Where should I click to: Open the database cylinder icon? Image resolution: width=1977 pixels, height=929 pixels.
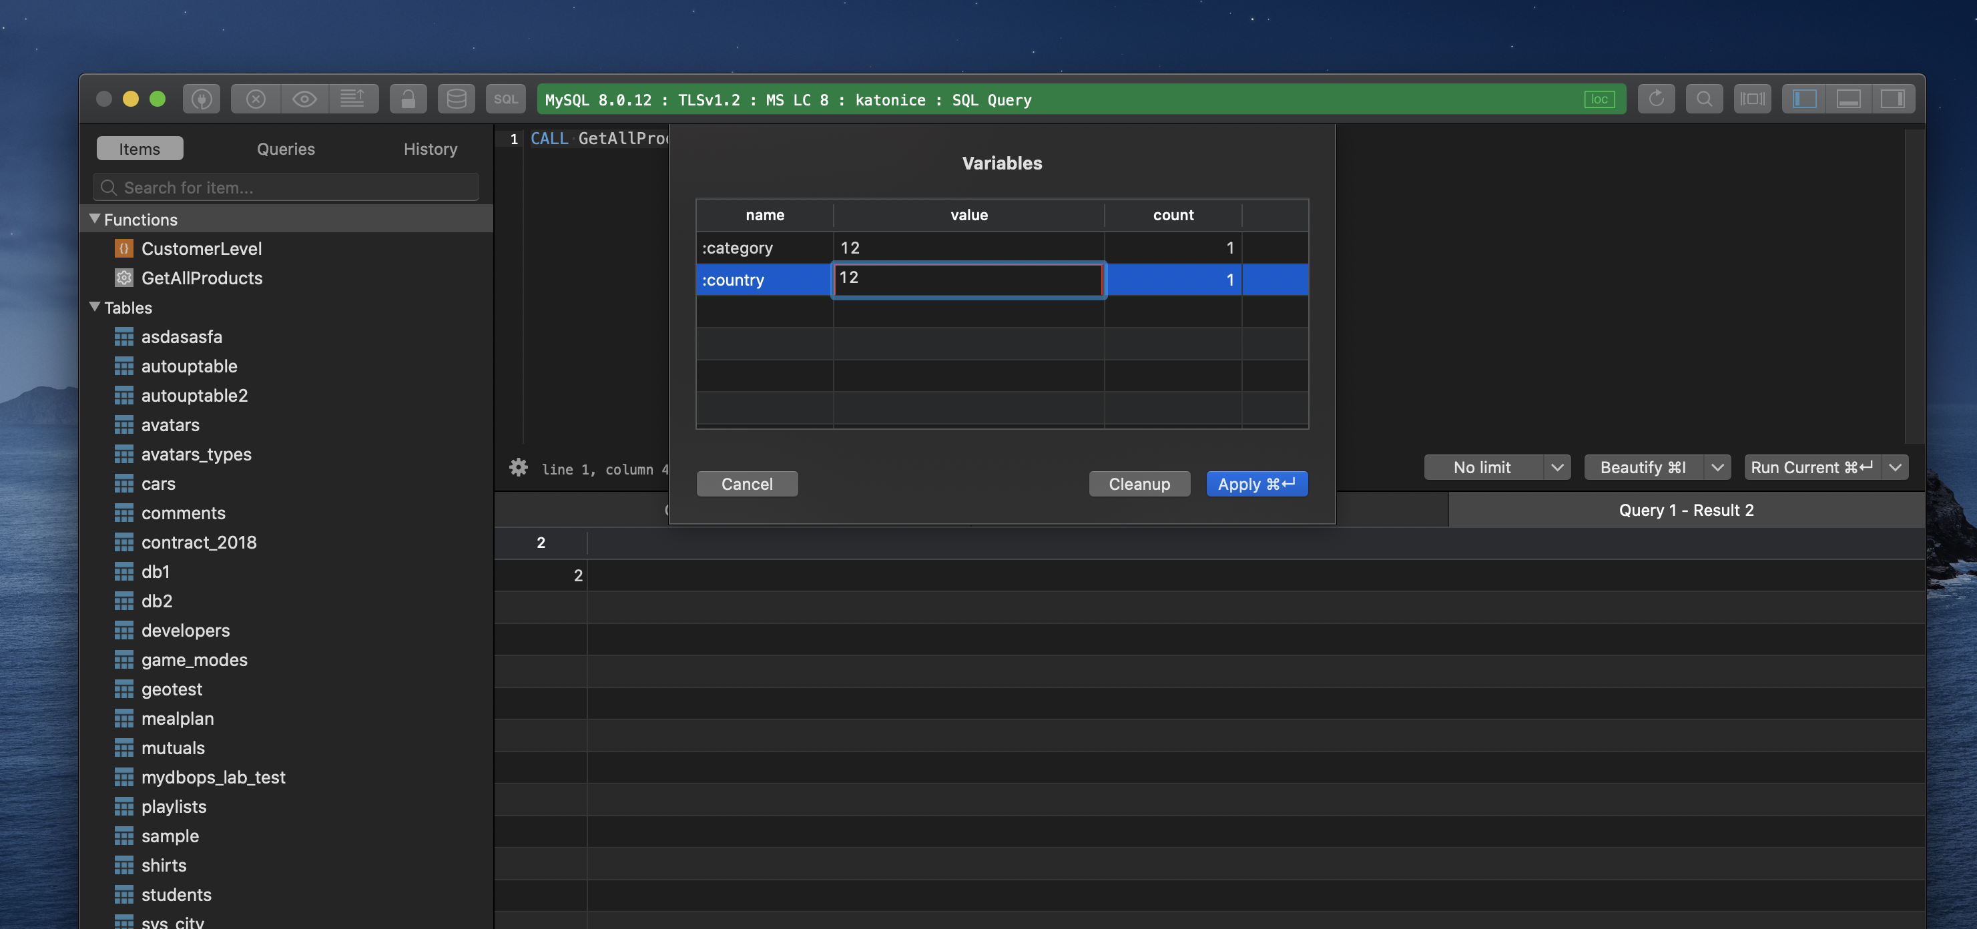[457, 99]
